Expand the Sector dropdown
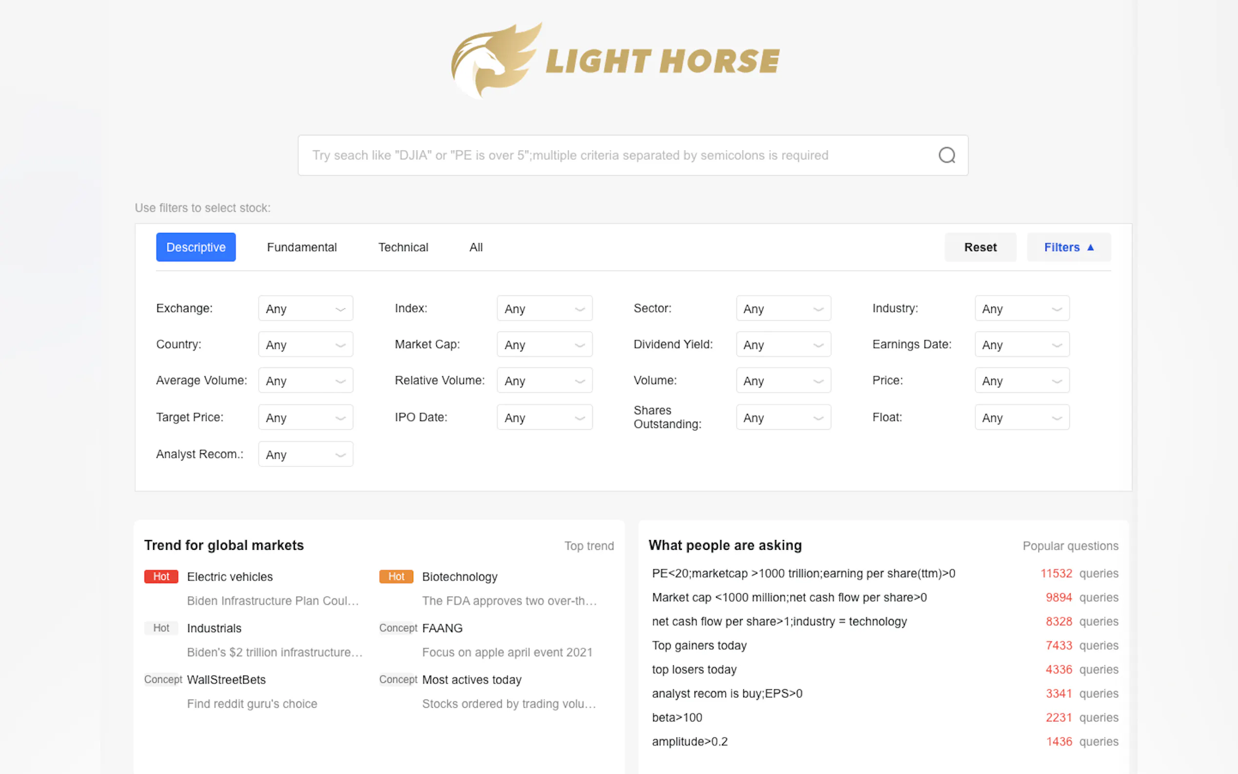Viewport: 1238px width, 774px height. click(783, 309)
